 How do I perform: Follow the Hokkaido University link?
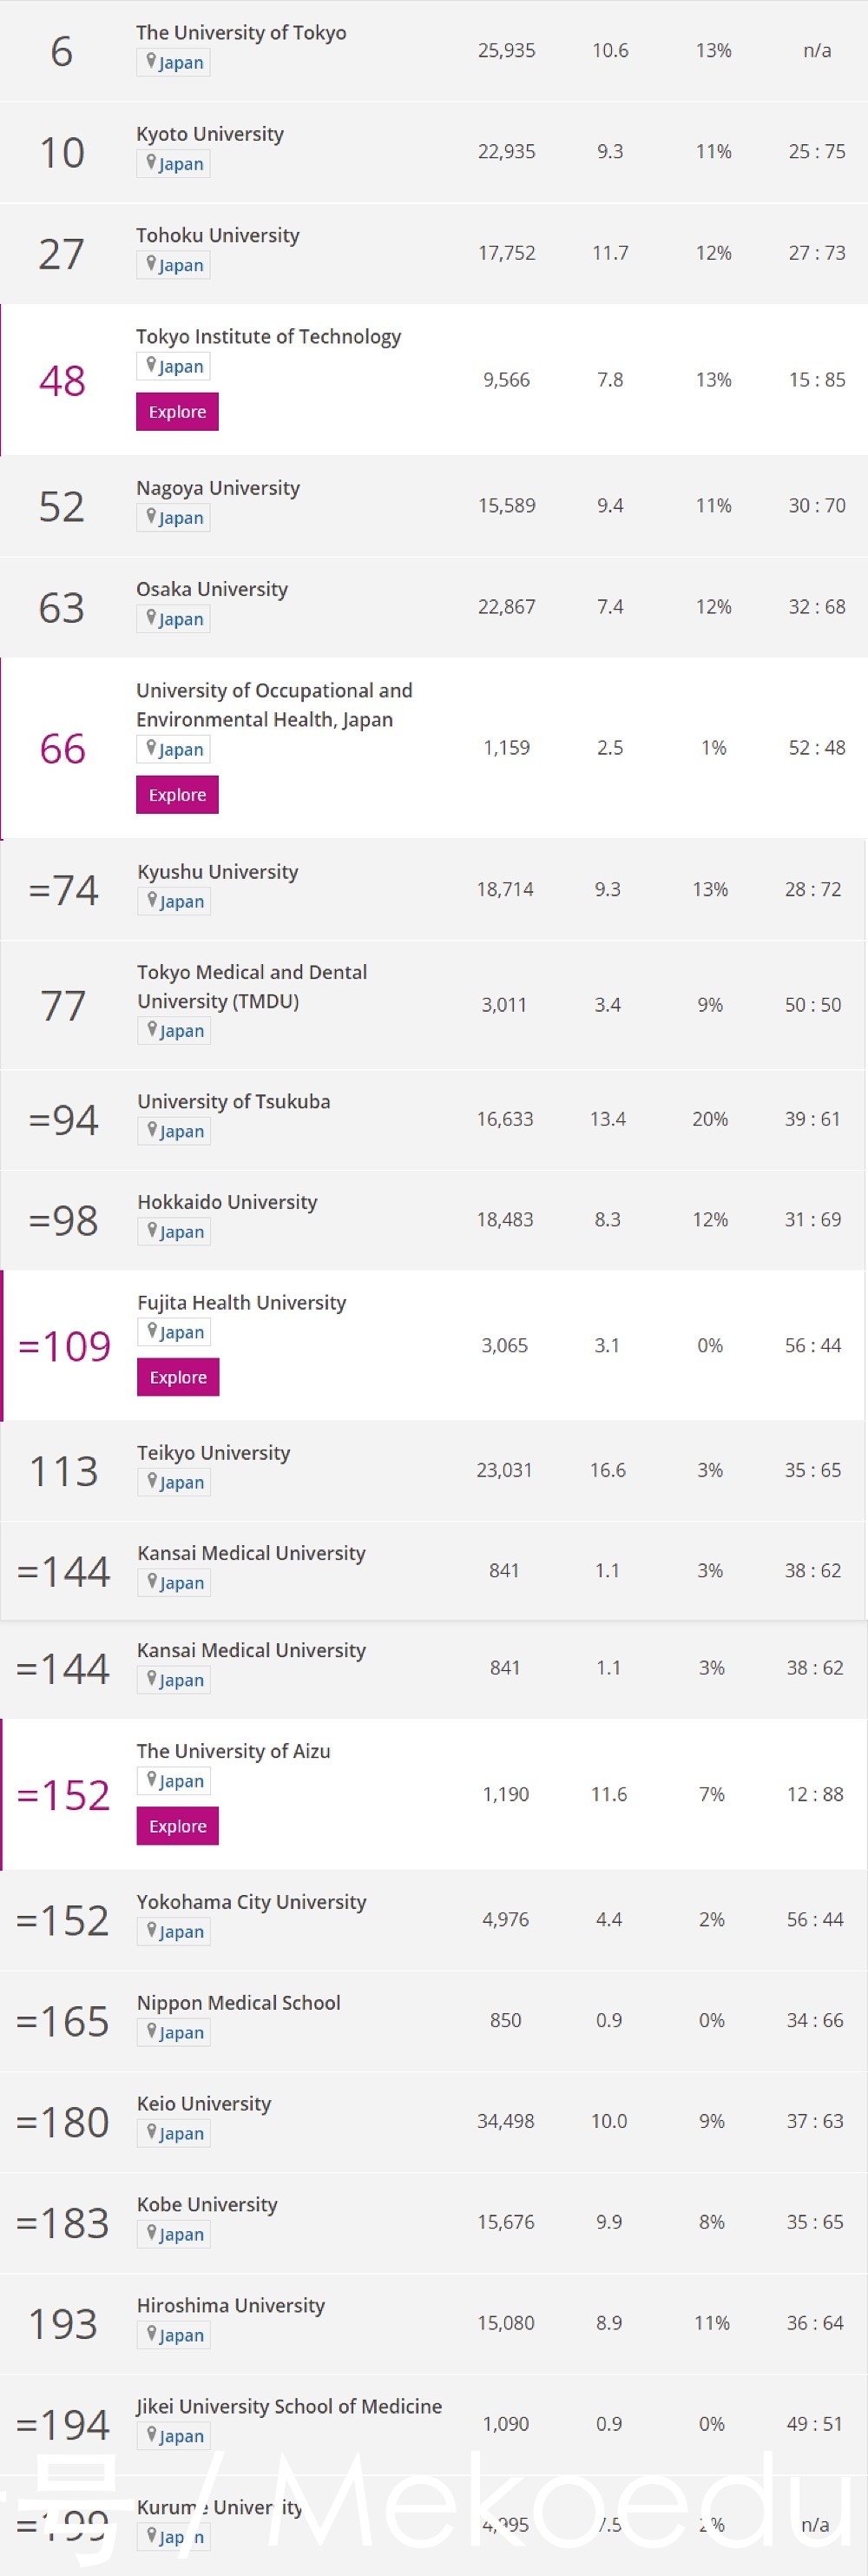227,1202
